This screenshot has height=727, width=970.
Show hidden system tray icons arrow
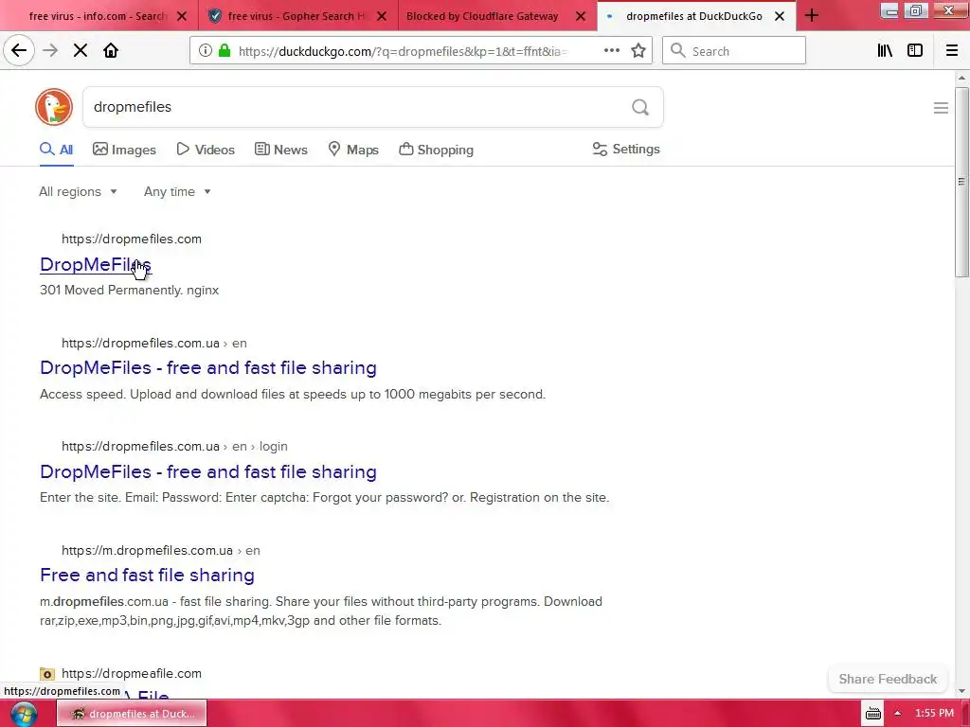pos(897,714)
